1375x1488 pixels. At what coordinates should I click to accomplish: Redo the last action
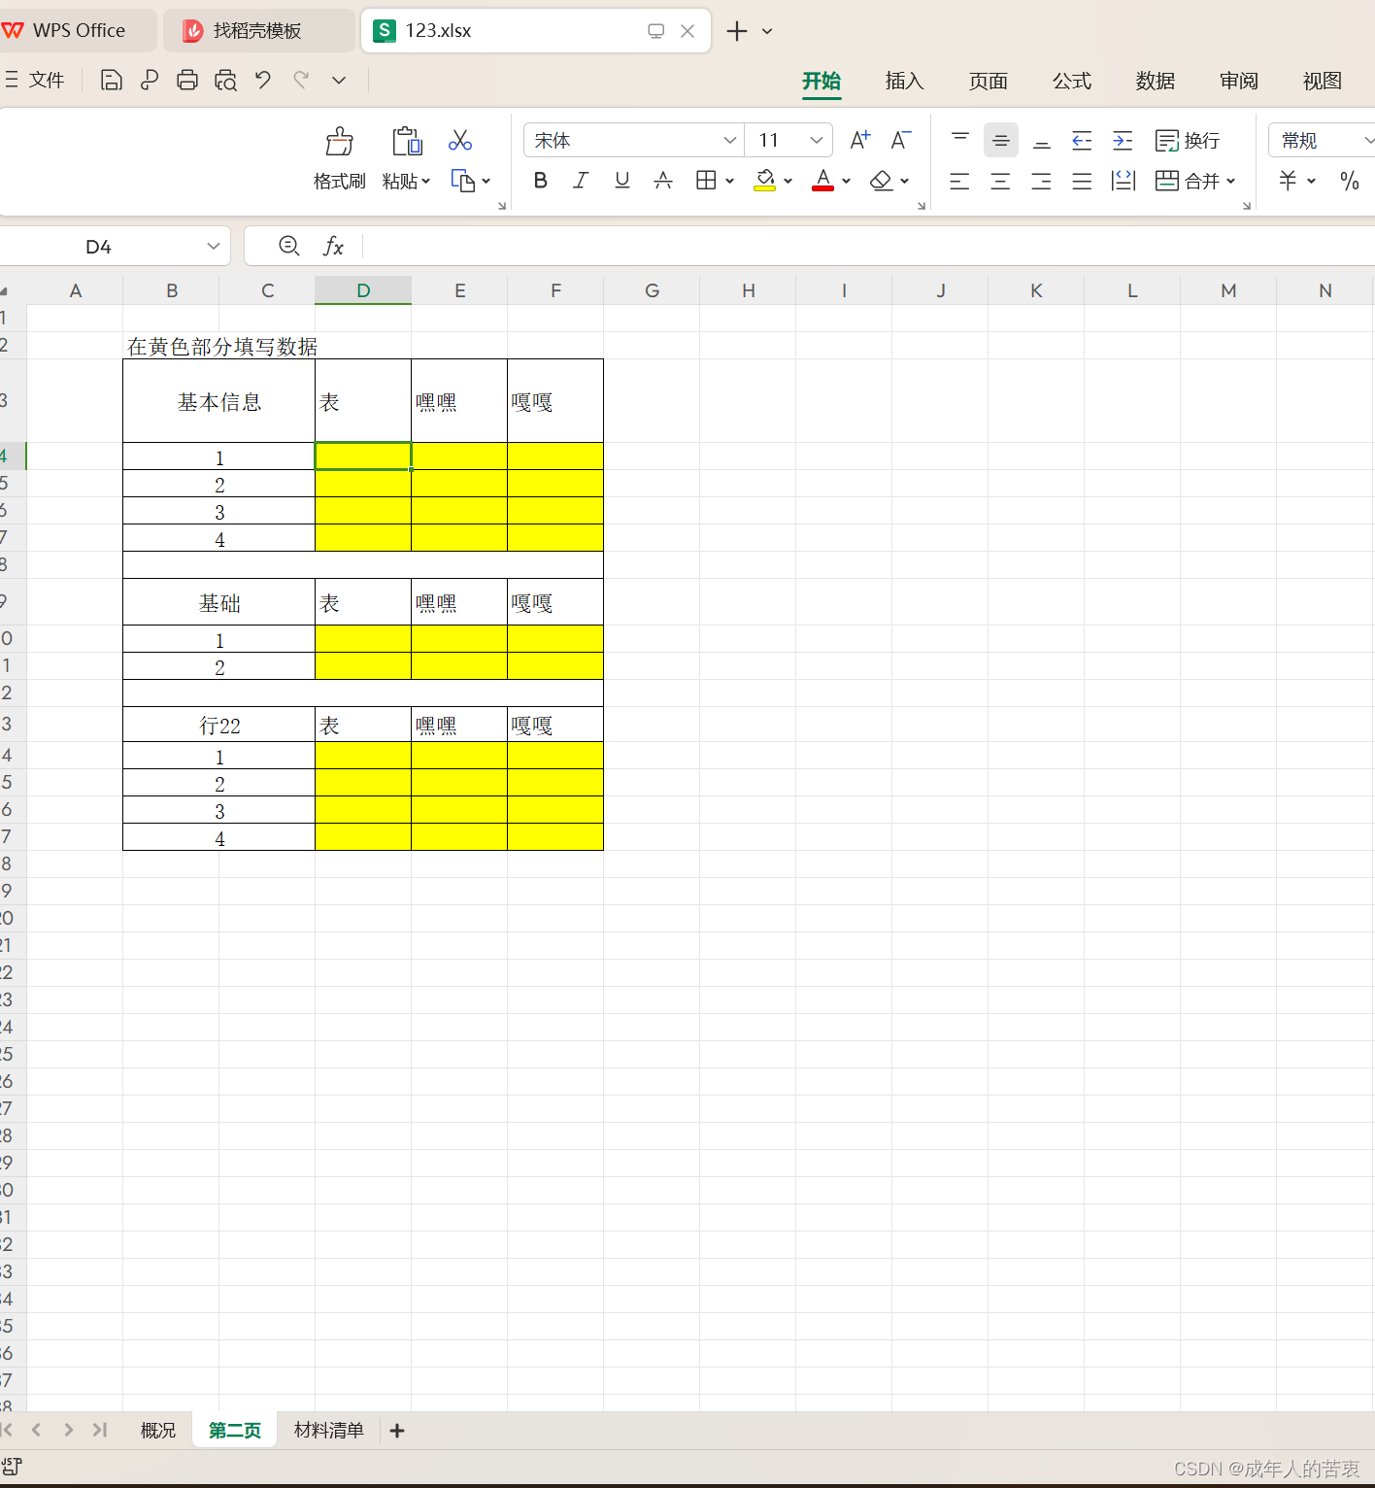(301, 80)
